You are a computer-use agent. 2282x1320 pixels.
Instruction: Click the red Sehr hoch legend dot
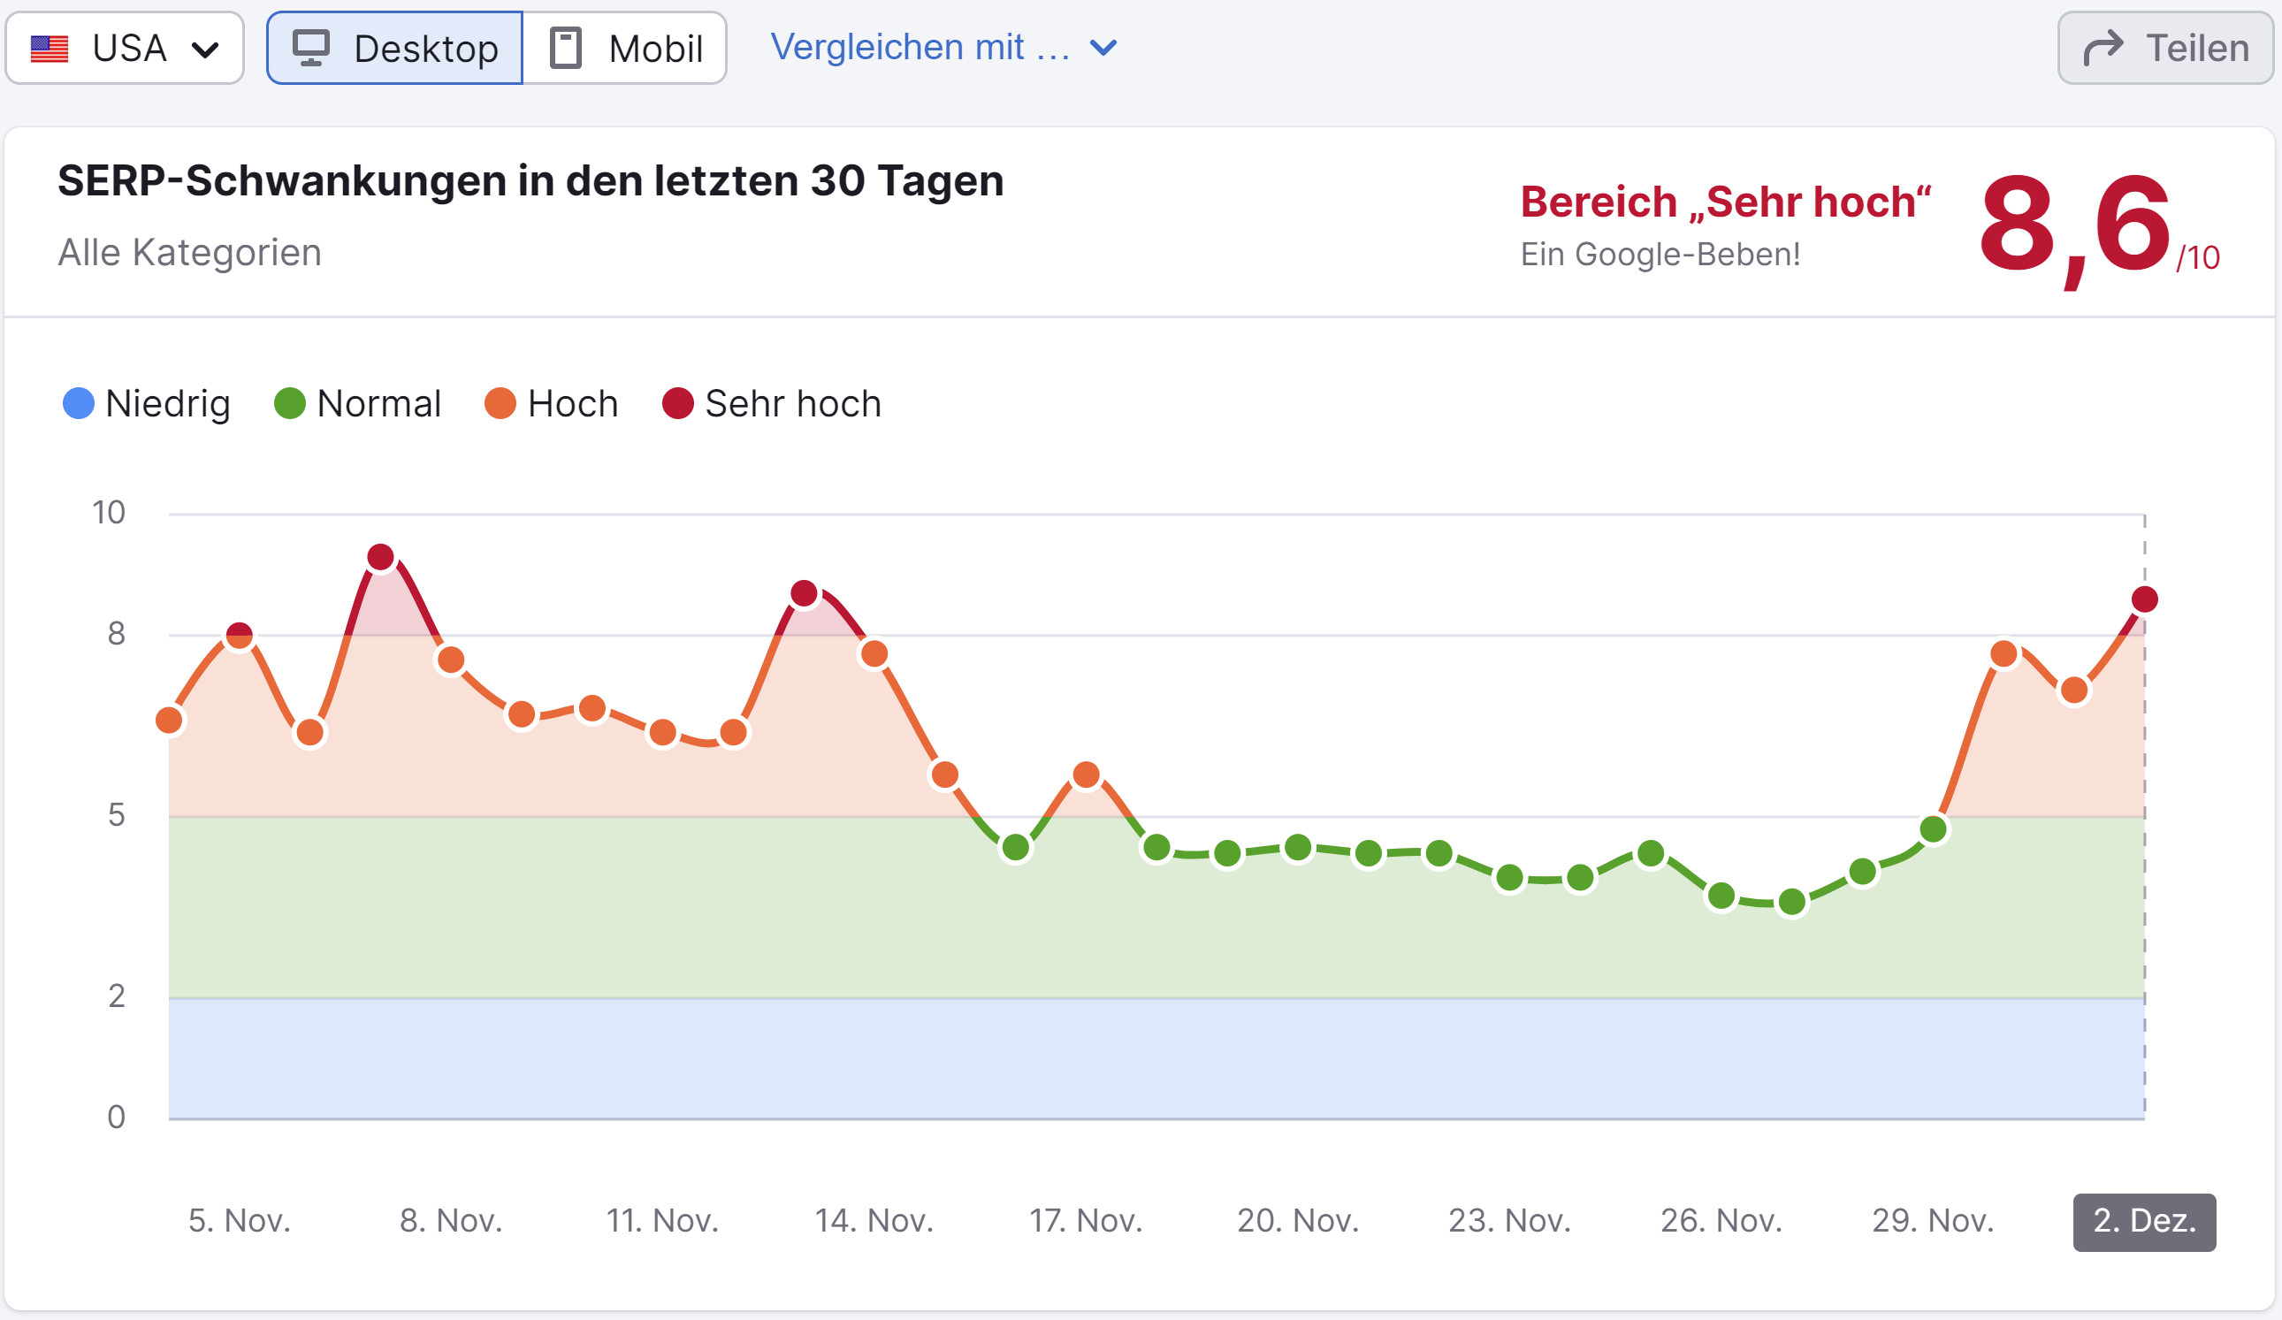point(677,404)
